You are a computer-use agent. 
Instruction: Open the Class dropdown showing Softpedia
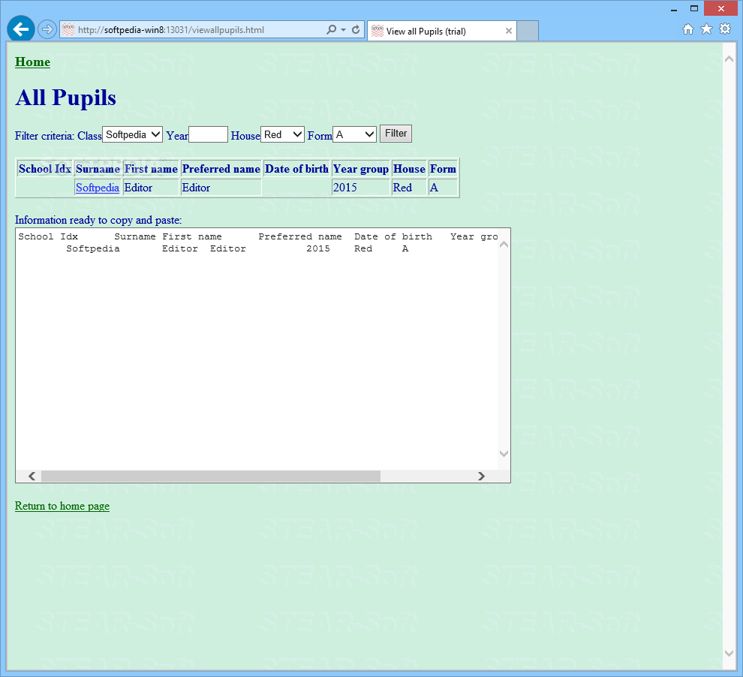pyautogui.click(x=133, y=134)
